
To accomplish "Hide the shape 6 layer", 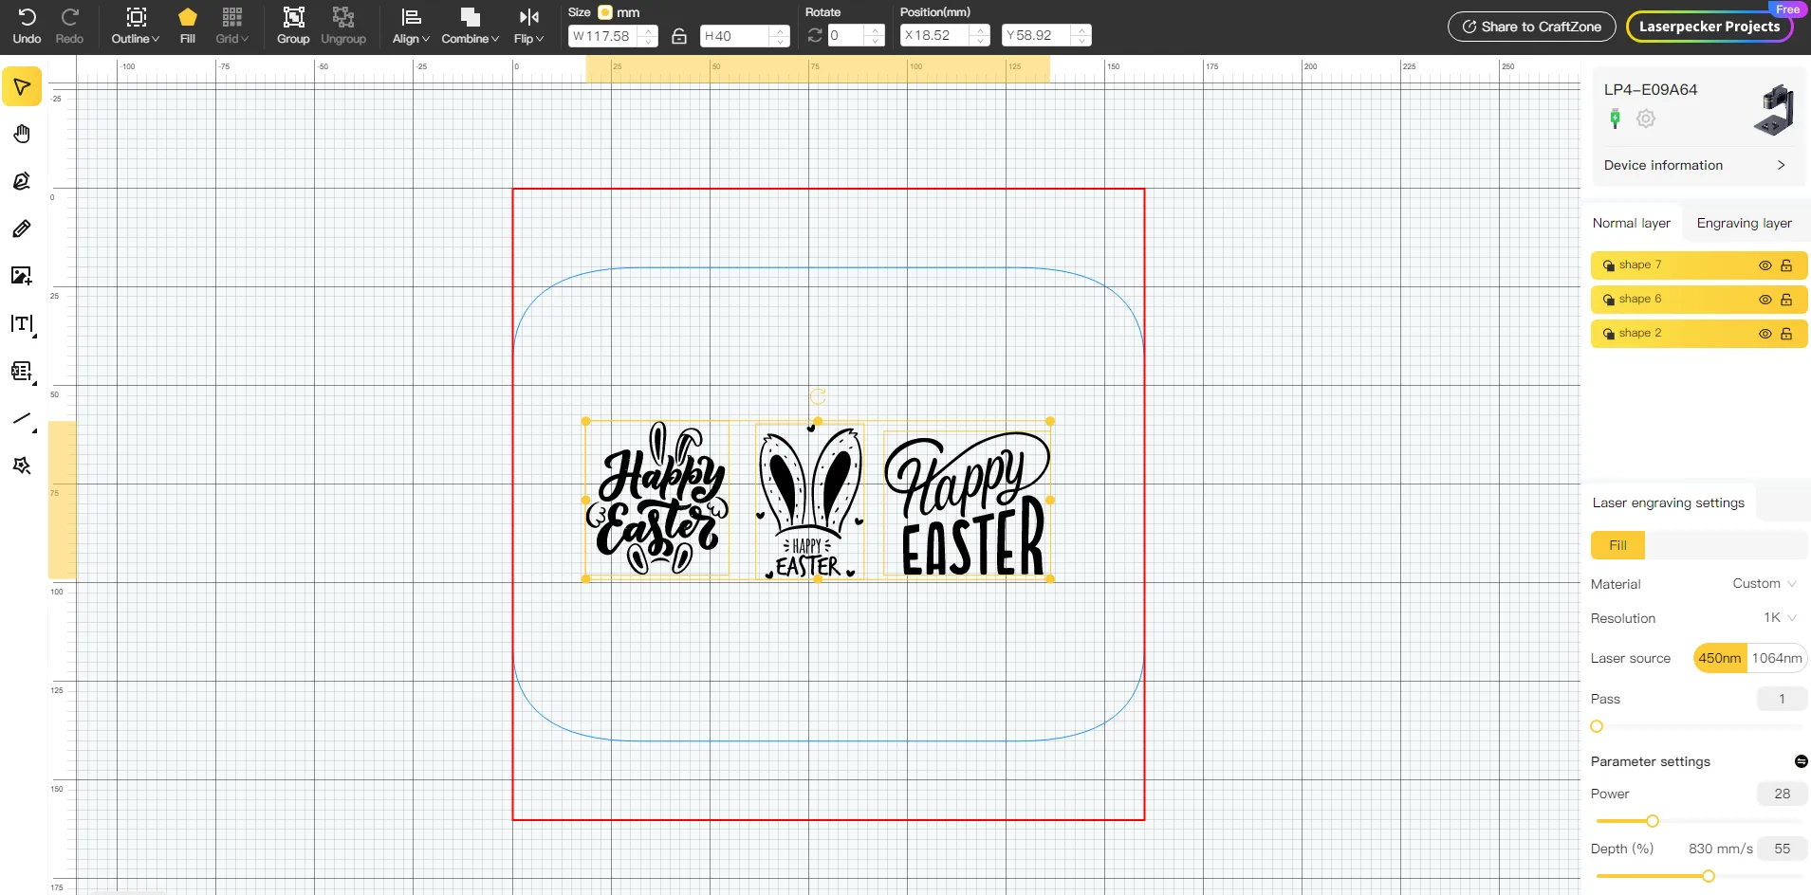I will [1765, 300].
